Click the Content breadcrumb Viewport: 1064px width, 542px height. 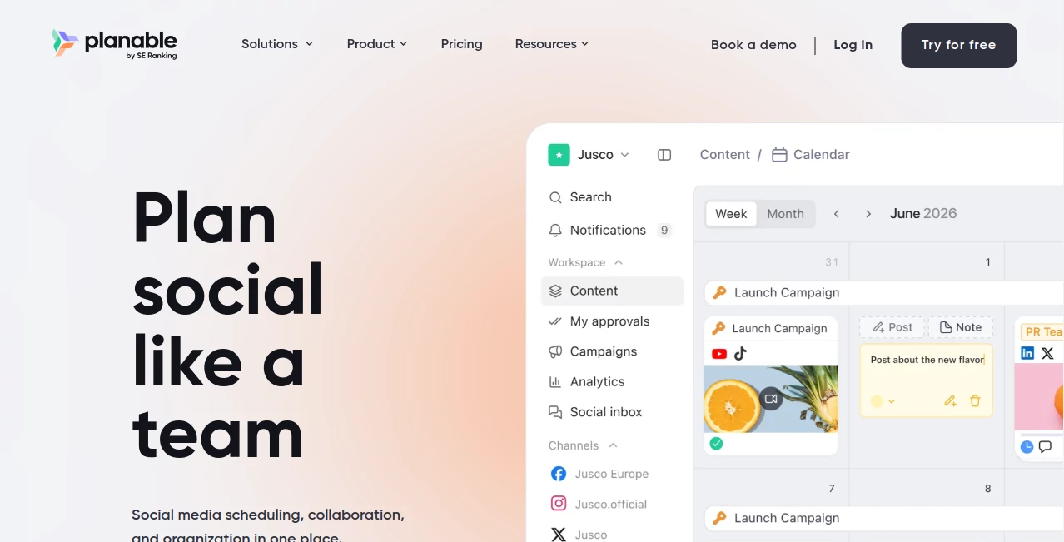(725, 155)
